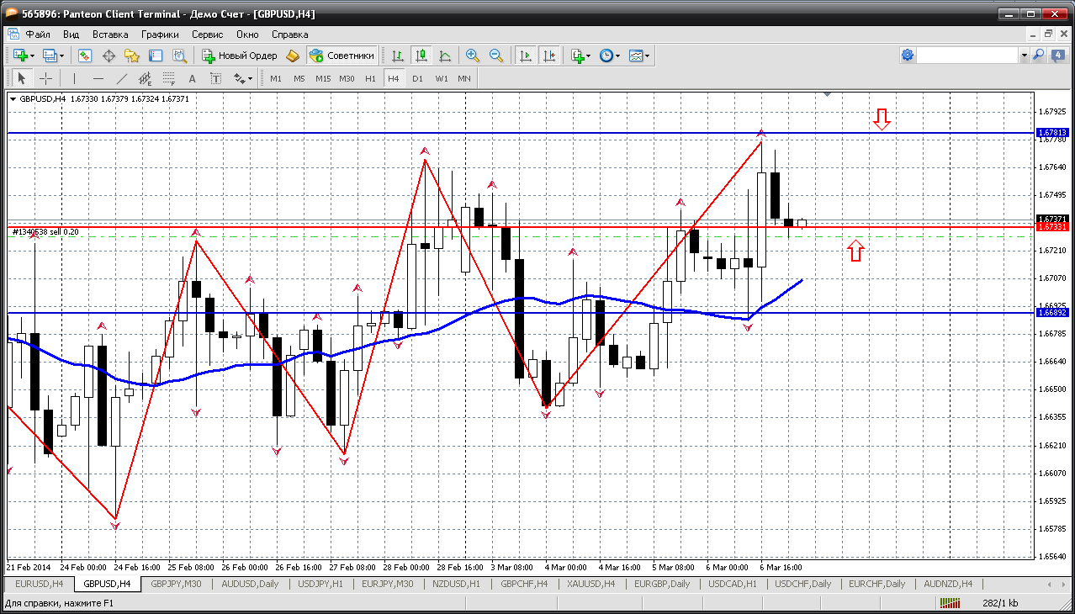Open the Окно menu
The height and width of the screenshot is (614, 1075).
[x=247, y=34]
